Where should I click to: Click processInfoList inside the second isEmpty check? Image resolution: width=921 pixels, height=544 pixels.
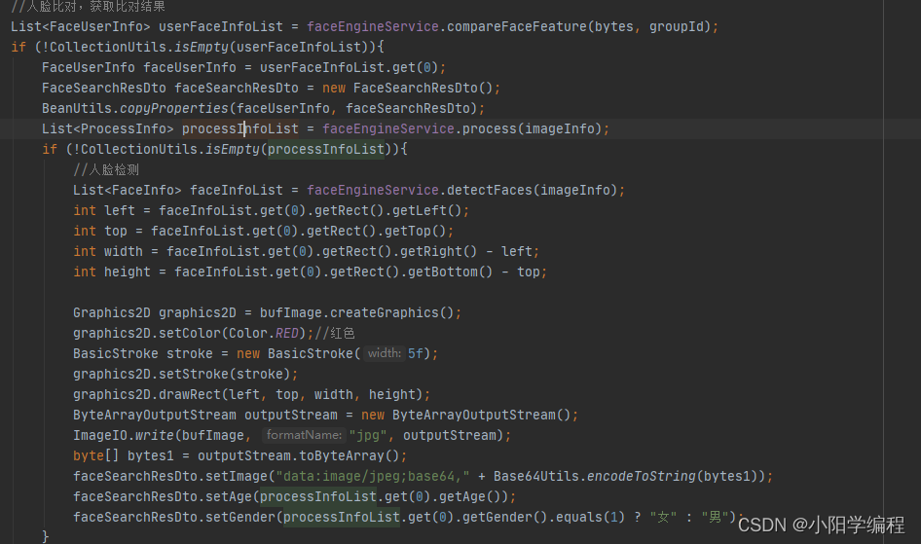pyautogui.click(x=326, y=149)
